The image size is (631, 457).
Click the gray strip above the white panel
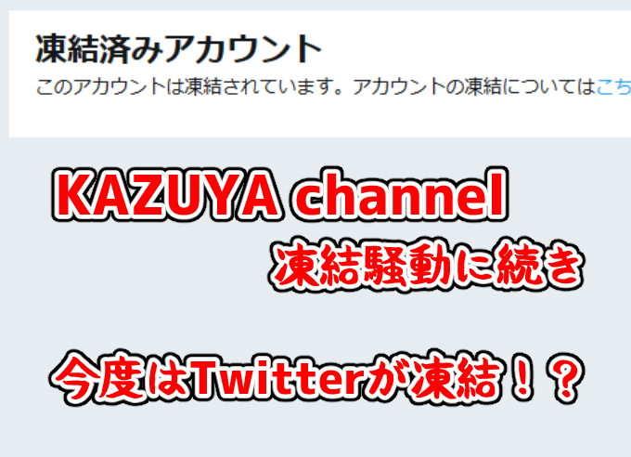click(315, 5)
